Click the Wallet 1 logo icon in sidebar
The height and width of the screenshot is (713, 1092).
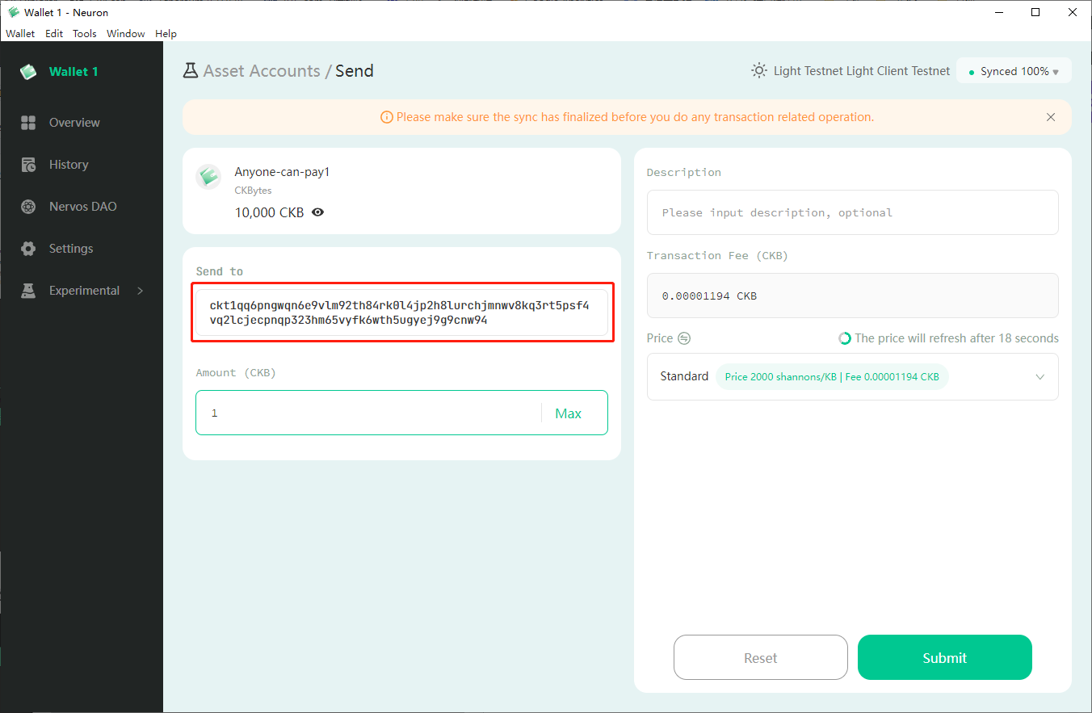point(28,72)
